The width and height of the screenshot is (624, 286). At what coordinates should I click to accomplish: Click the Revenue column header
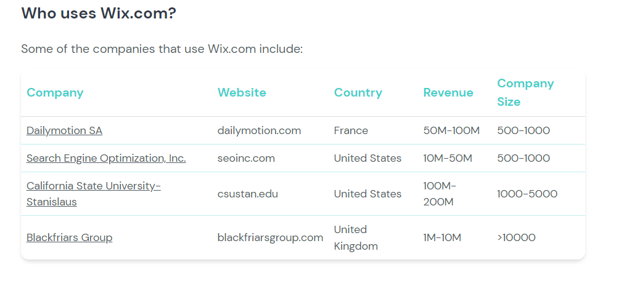coord(448,93)
